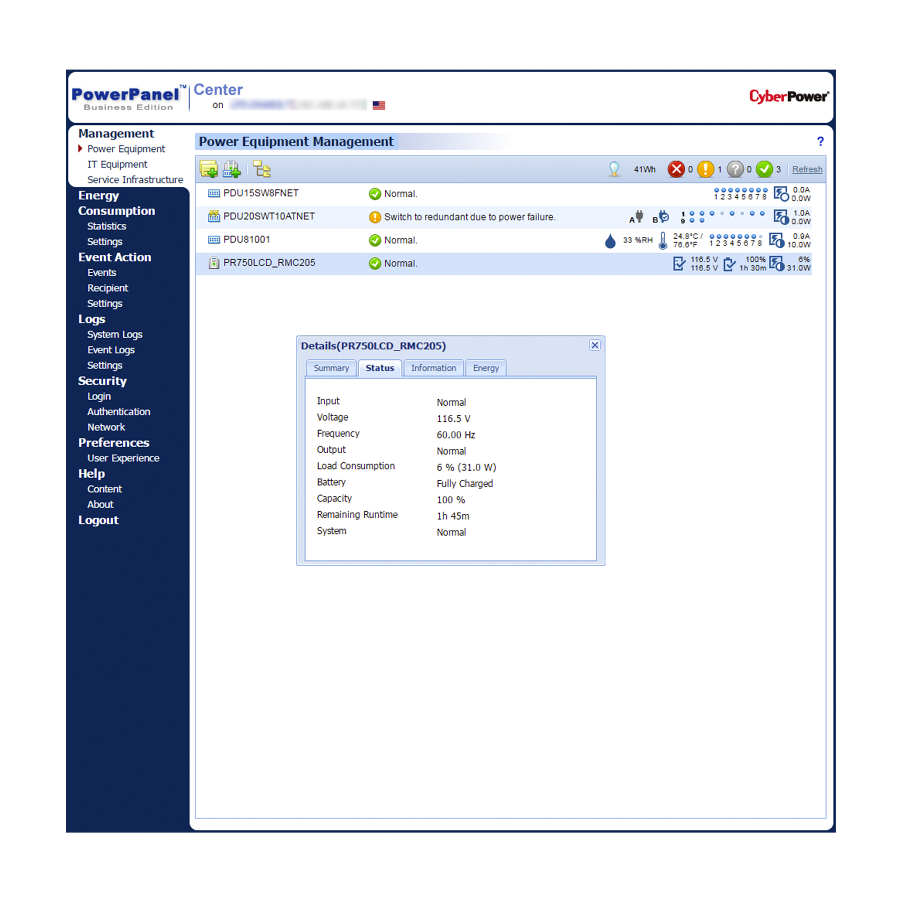Click the Refresh link
This screenshot has height=903, width=903.
[807, 170]
